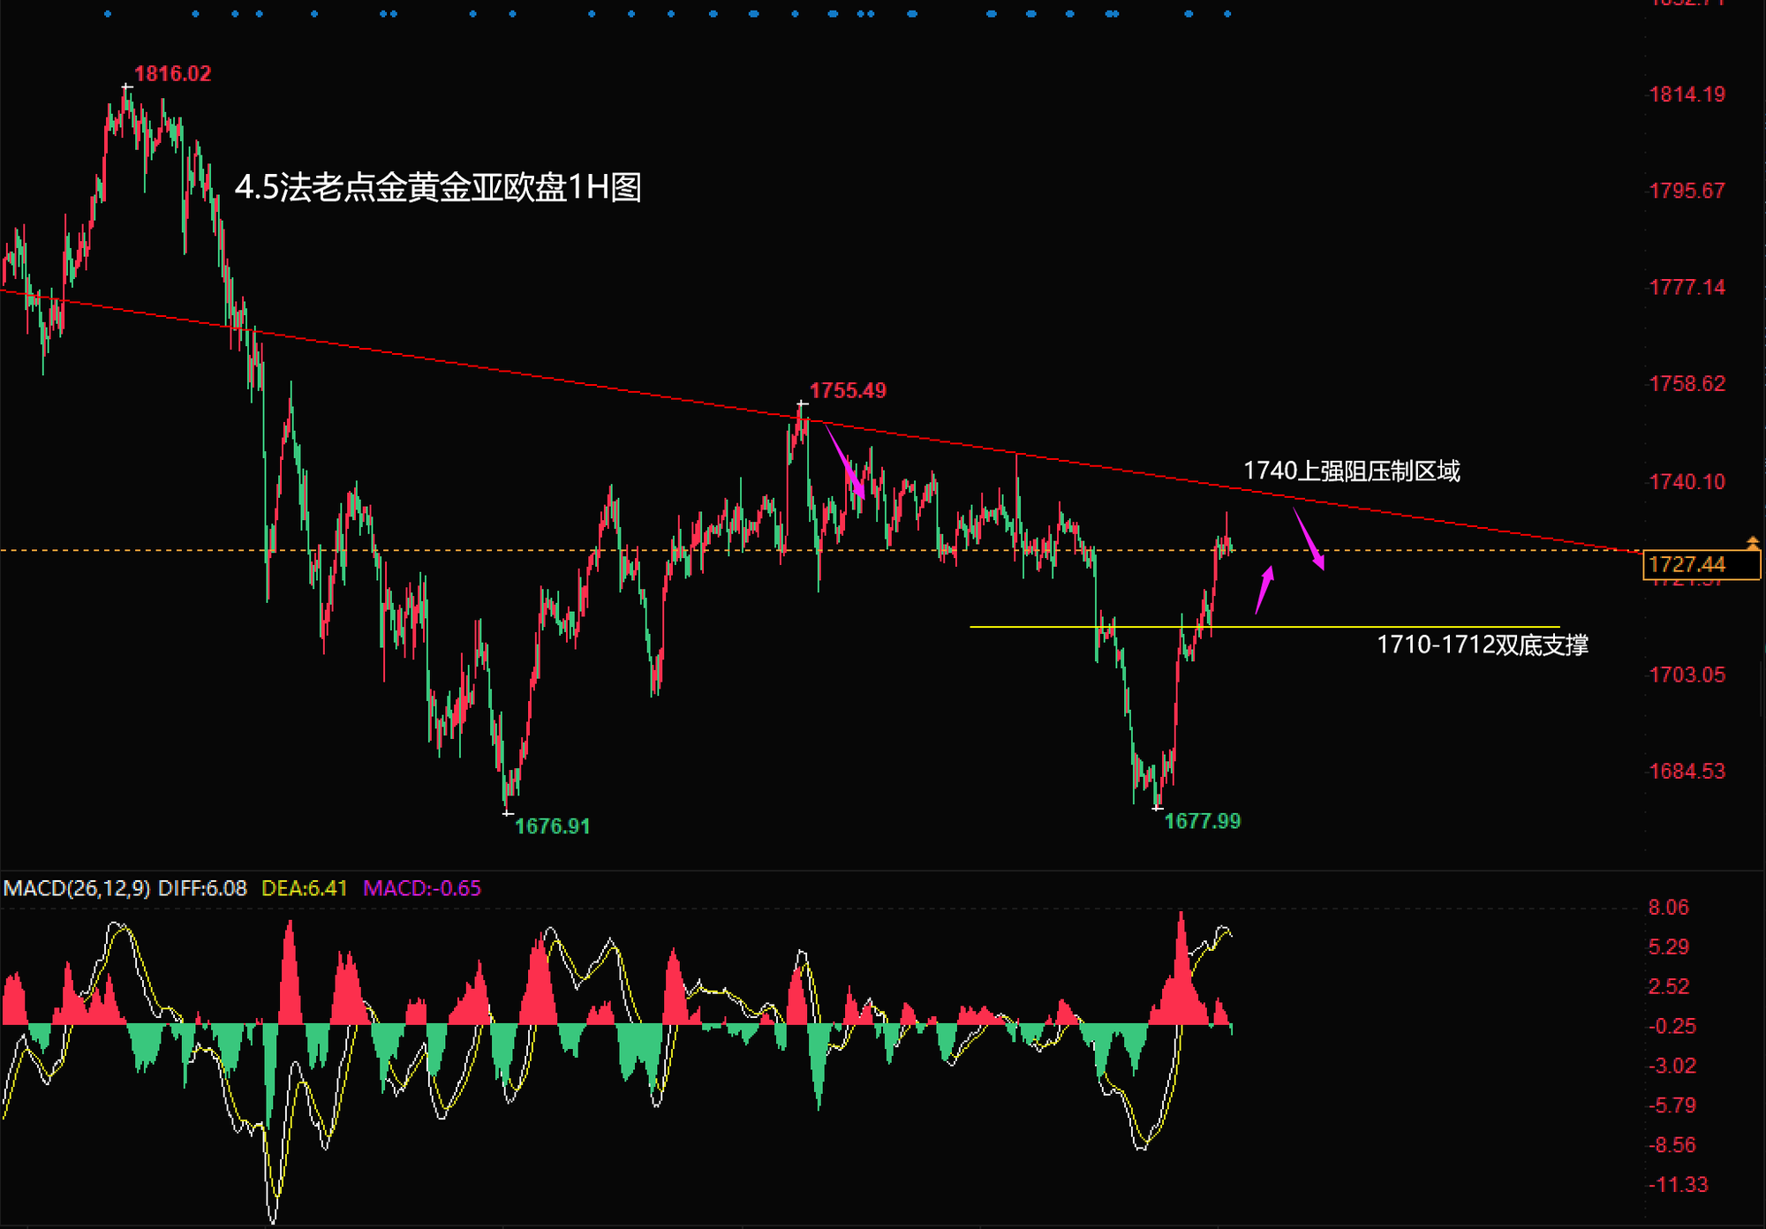Click the 8.06 value on MACD axis
Screen dimensions: 1766x1229
(1668, 908)
